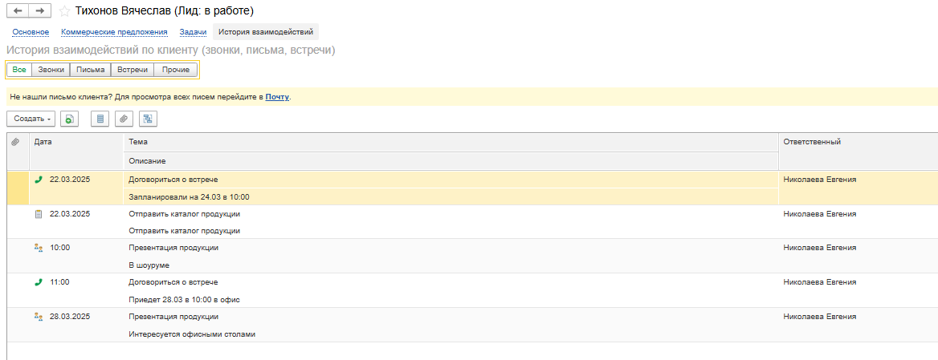Show only "Письма" interactions

pos(90,70)
